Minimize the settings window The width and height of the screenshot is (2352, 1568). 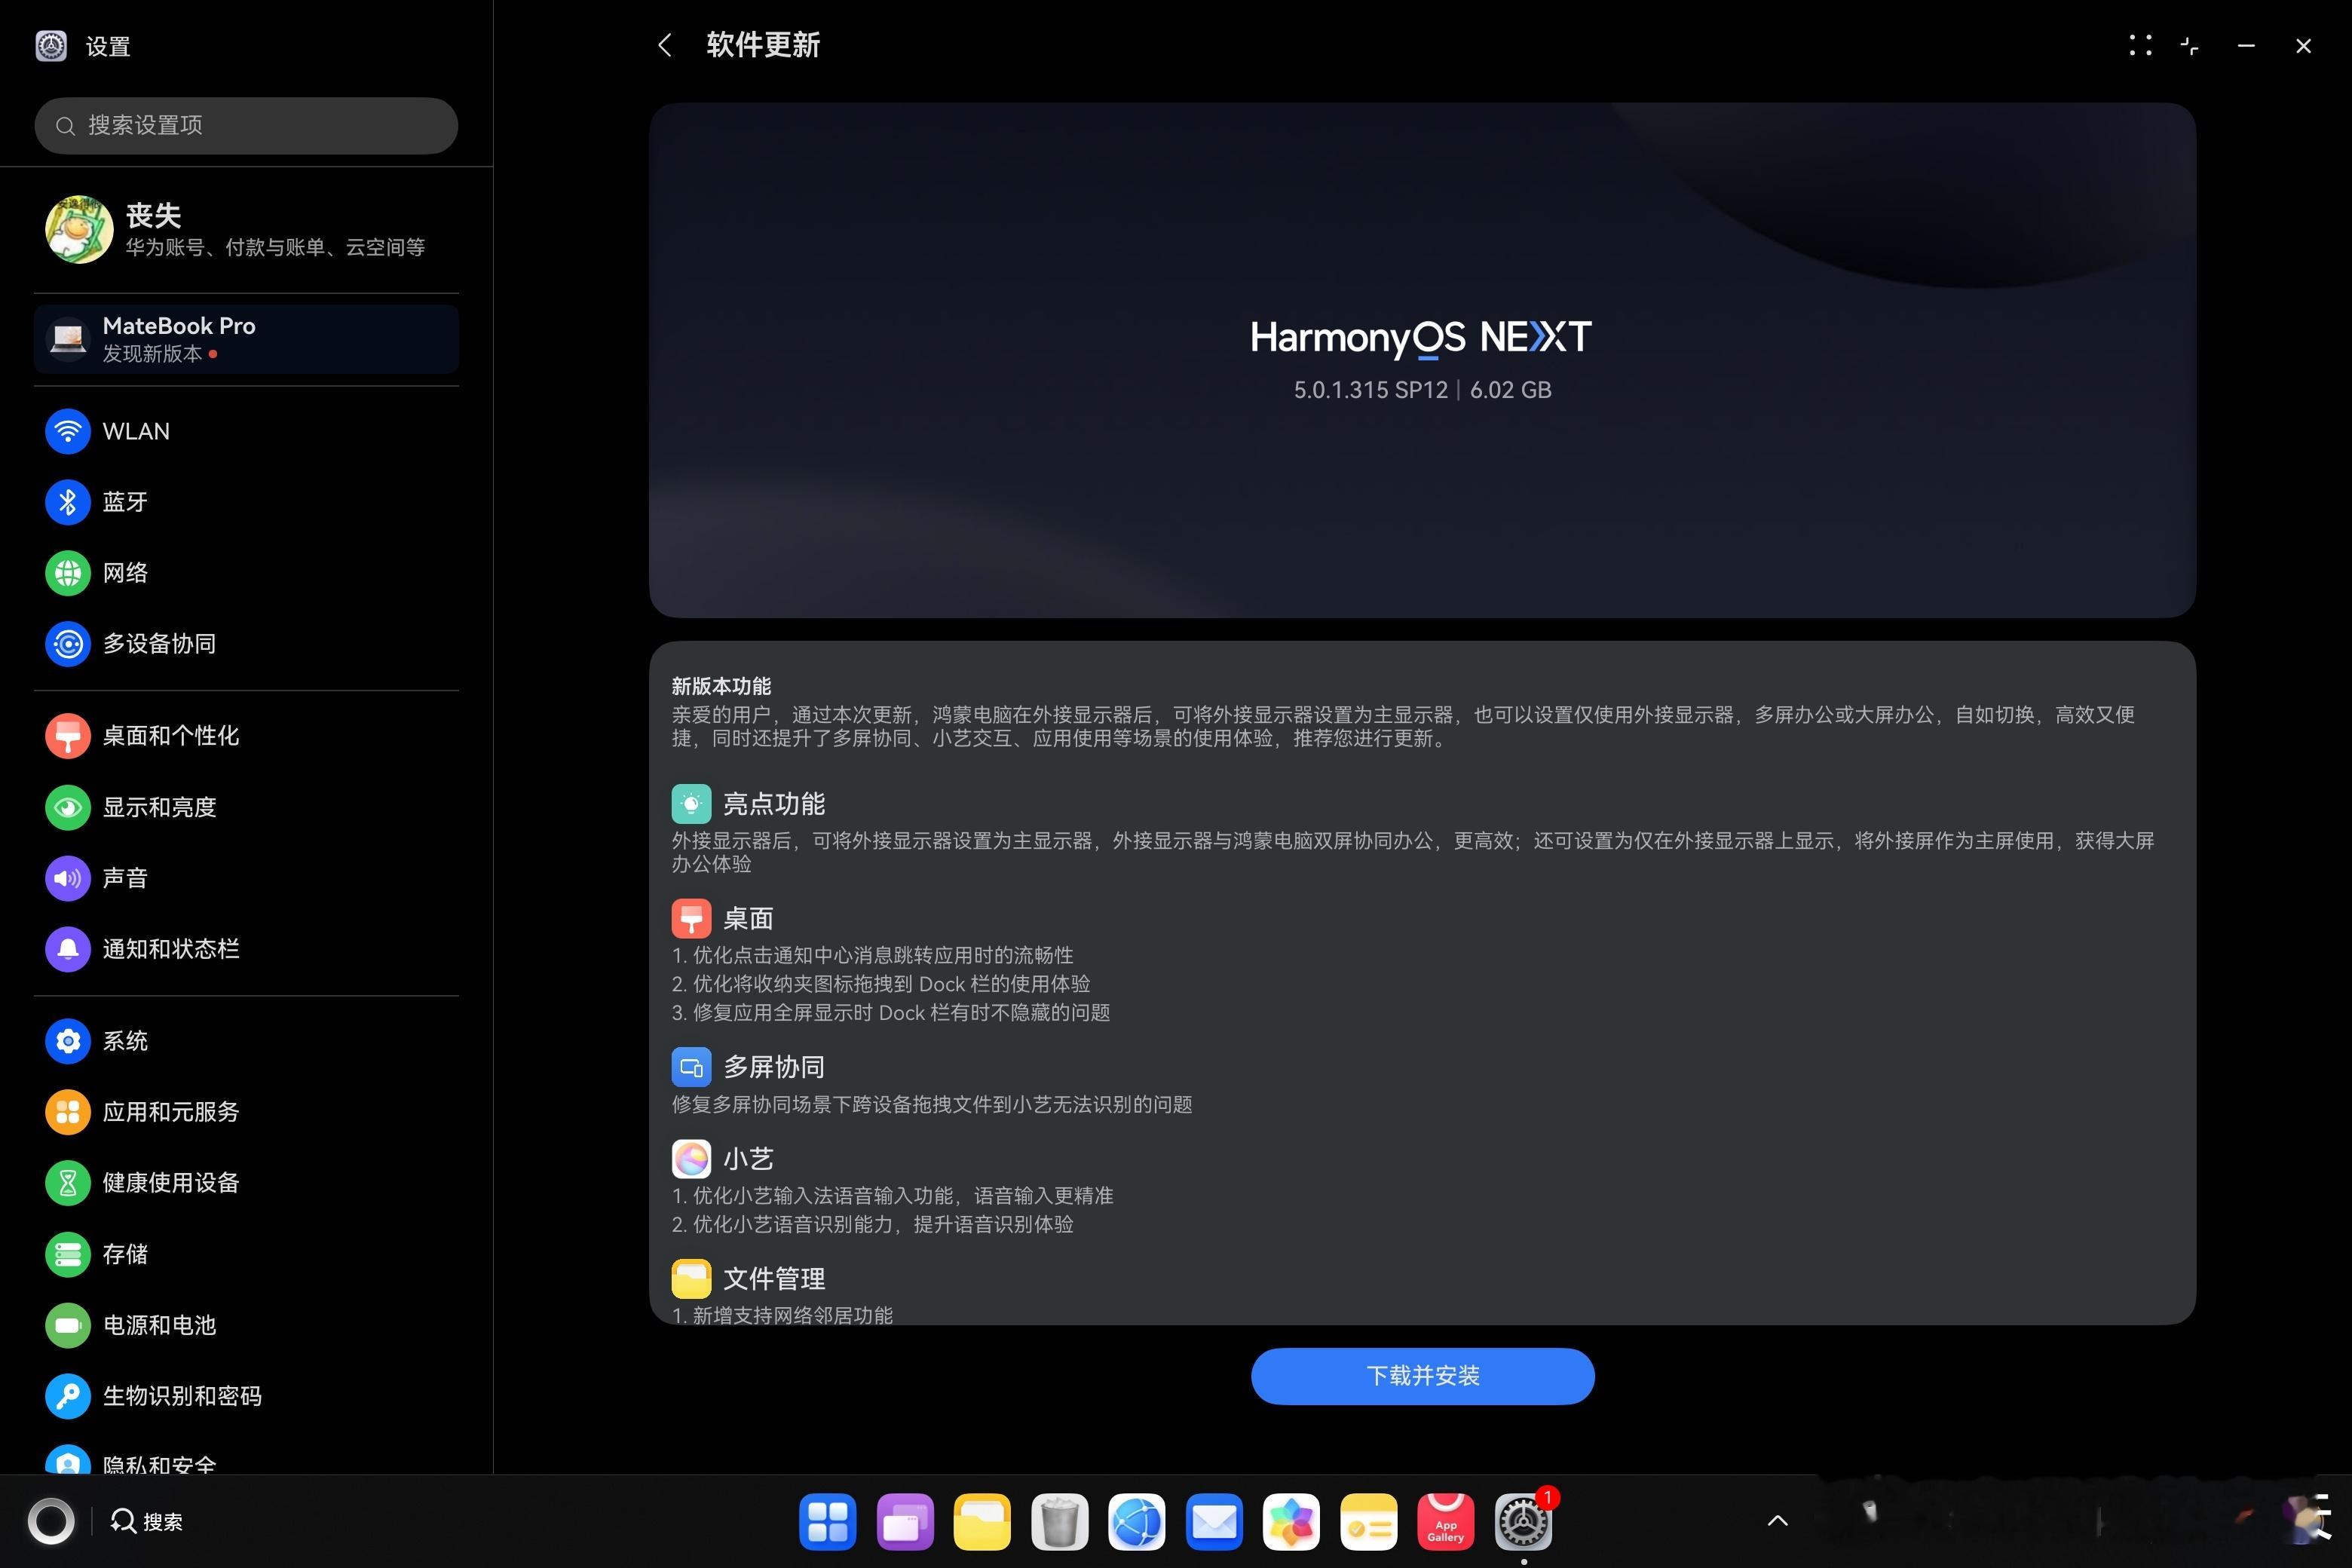[2246, 45]
